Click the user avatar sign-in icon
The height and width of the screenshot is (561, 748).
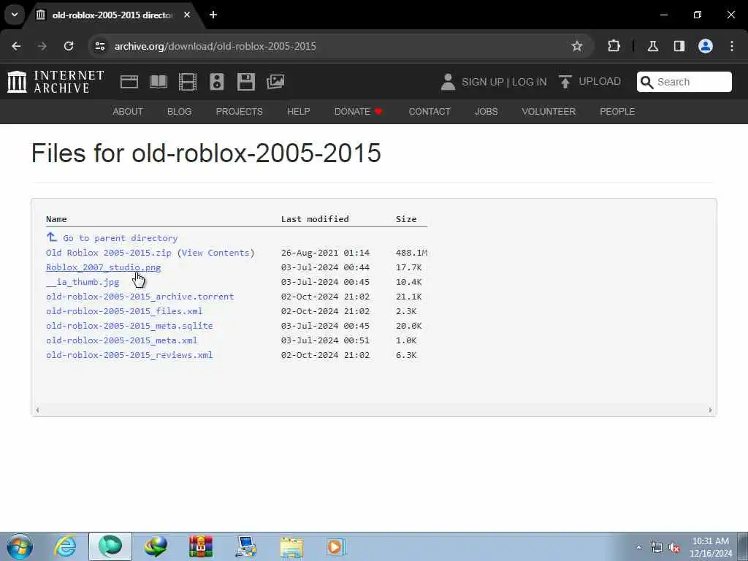pyautogui.click(x=448, y=82)
